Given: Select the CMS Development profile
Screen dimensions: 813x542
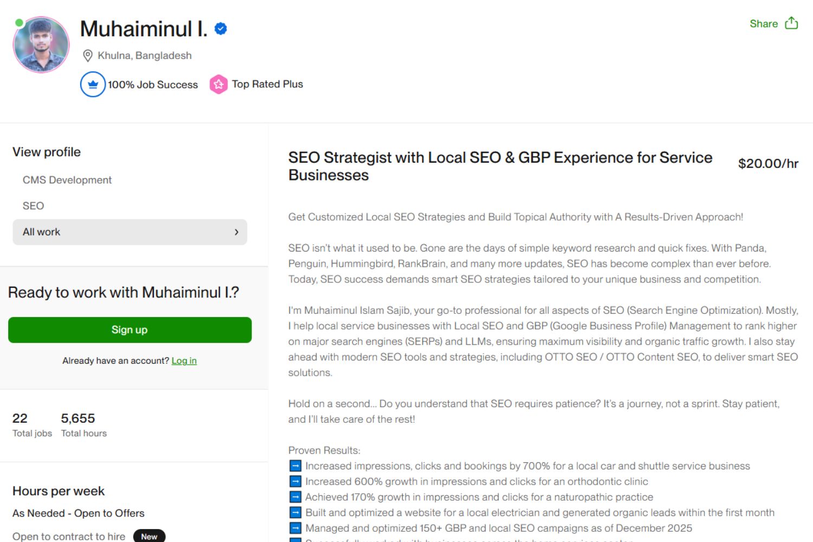Looking at the screenshot, I should (67, 180).
